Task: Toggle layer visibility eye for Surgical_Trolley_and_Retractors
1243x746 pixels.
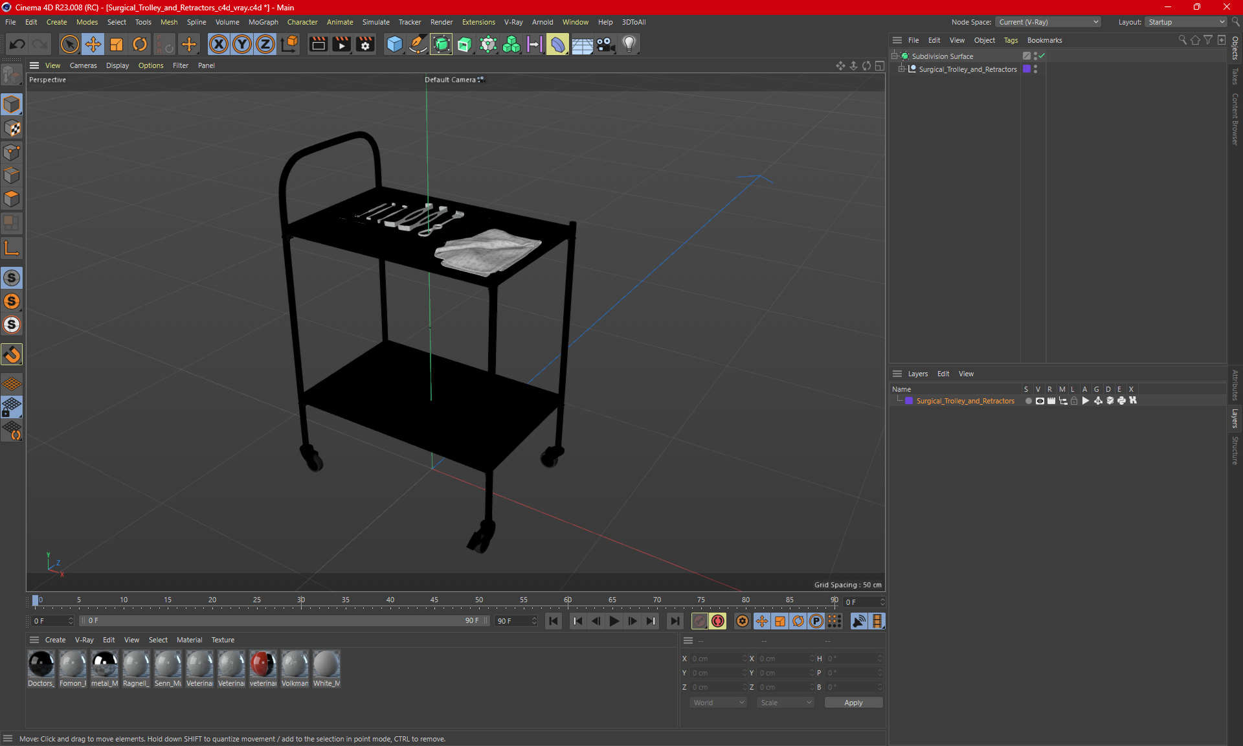Action: tap(1040, 401)
